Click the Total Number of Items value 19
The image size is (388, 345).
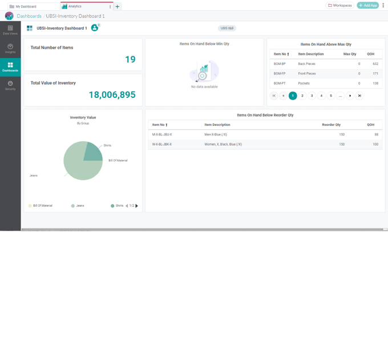click(130, 59)
